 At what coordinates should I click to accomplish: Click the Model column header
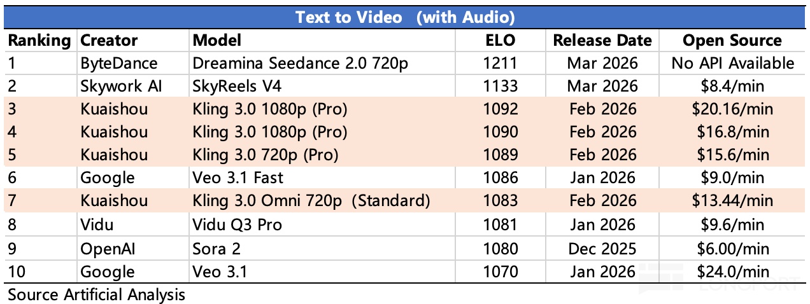(217, 41)
